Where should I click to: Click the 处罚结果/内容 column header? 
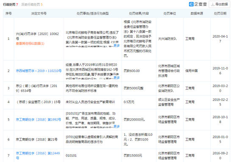pos(139,14)
